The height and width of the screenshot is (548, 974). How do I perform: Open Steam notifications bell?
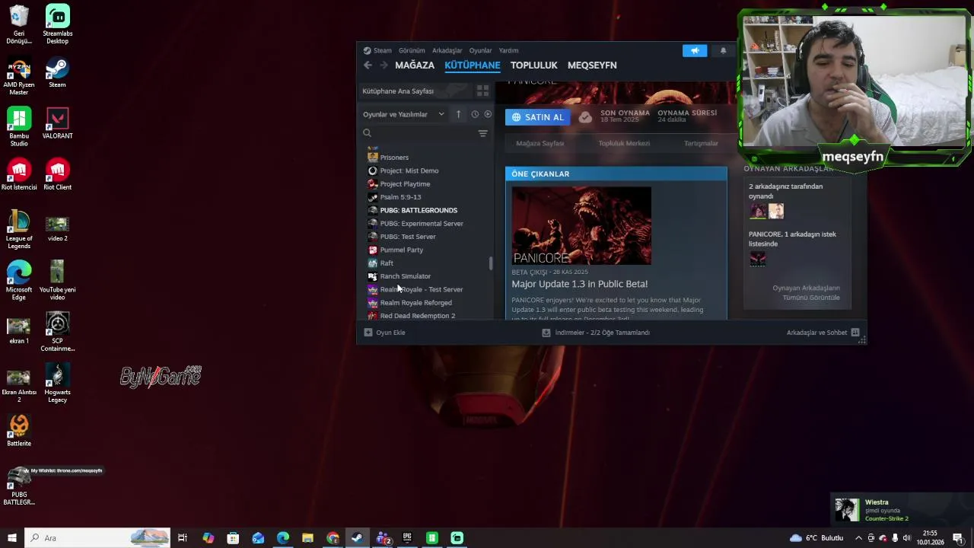coord(723,50)
